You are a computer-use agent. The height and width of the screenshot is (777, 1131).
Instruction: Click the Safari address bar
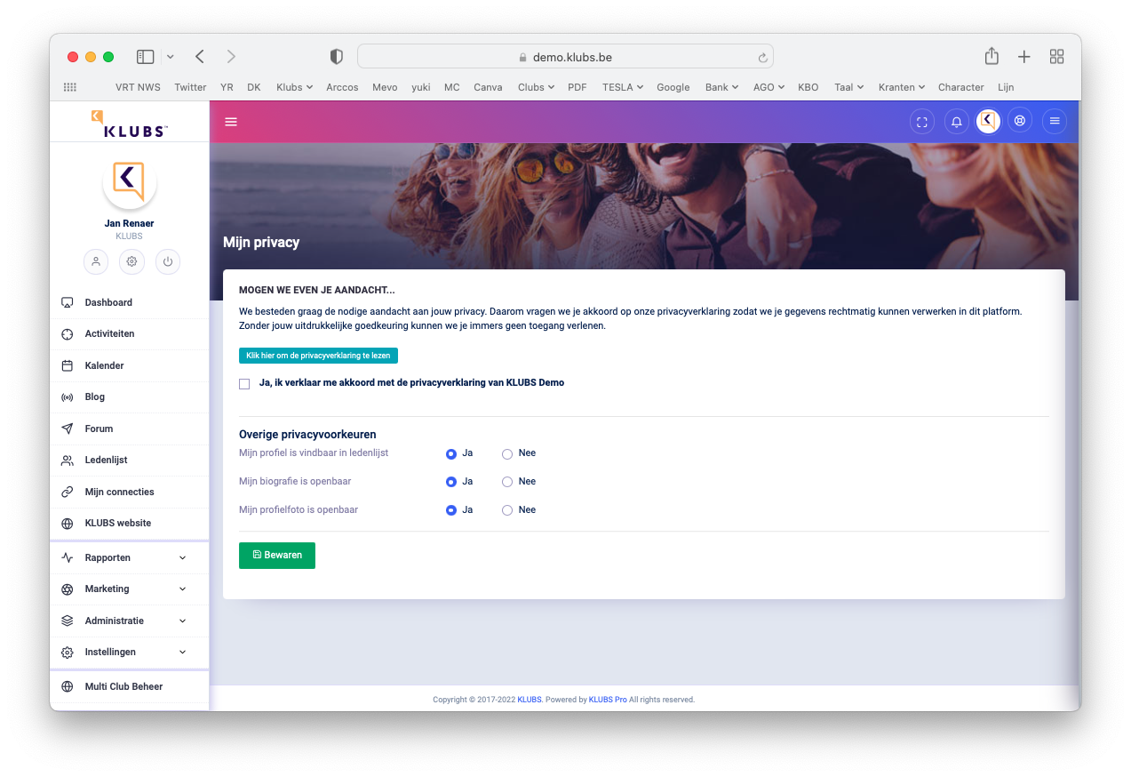[x=565, y=57]
